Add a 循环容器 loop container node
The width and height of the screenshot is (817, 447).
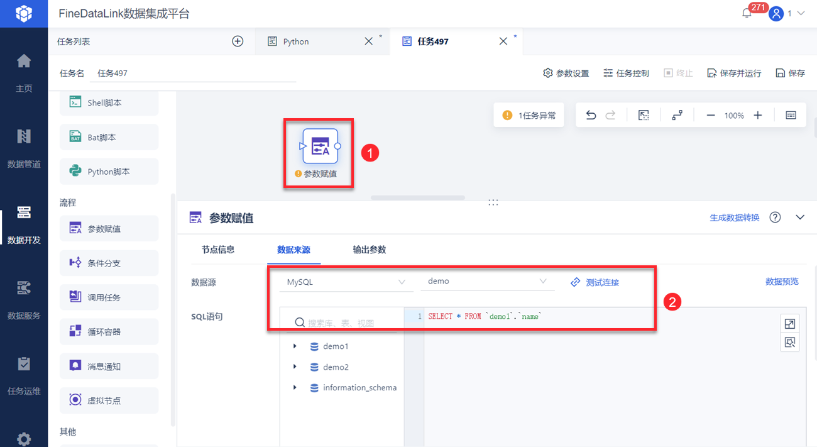point(109,331)
